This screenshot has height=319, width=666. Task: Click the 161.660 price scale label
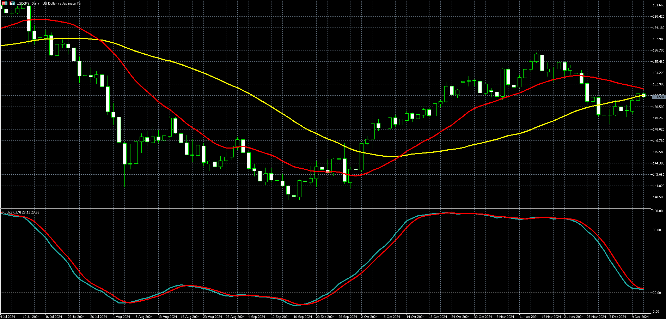coord(659,5)
